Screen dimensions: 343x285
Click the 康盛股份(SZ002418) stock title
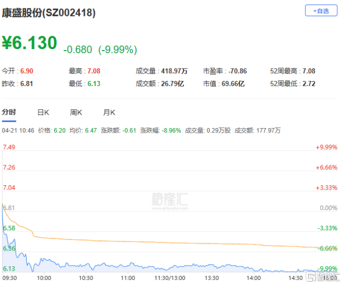[49, 13]
